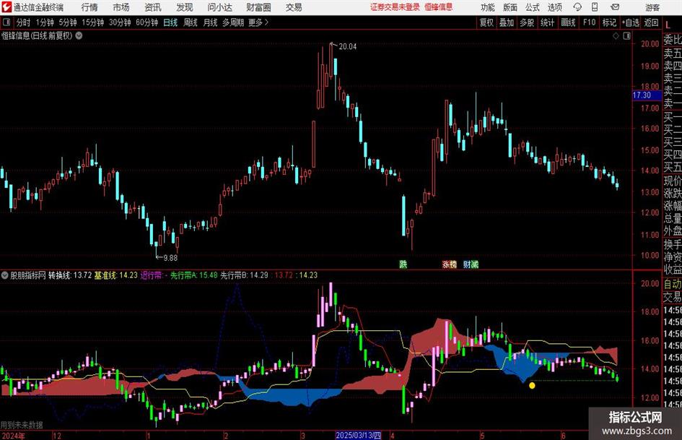Click the red 恒锋信息 link in the title bar

click(x=439, y=7)
